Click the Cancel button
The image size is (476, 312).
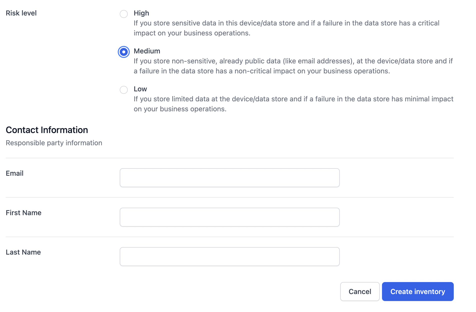click(360, 292)
